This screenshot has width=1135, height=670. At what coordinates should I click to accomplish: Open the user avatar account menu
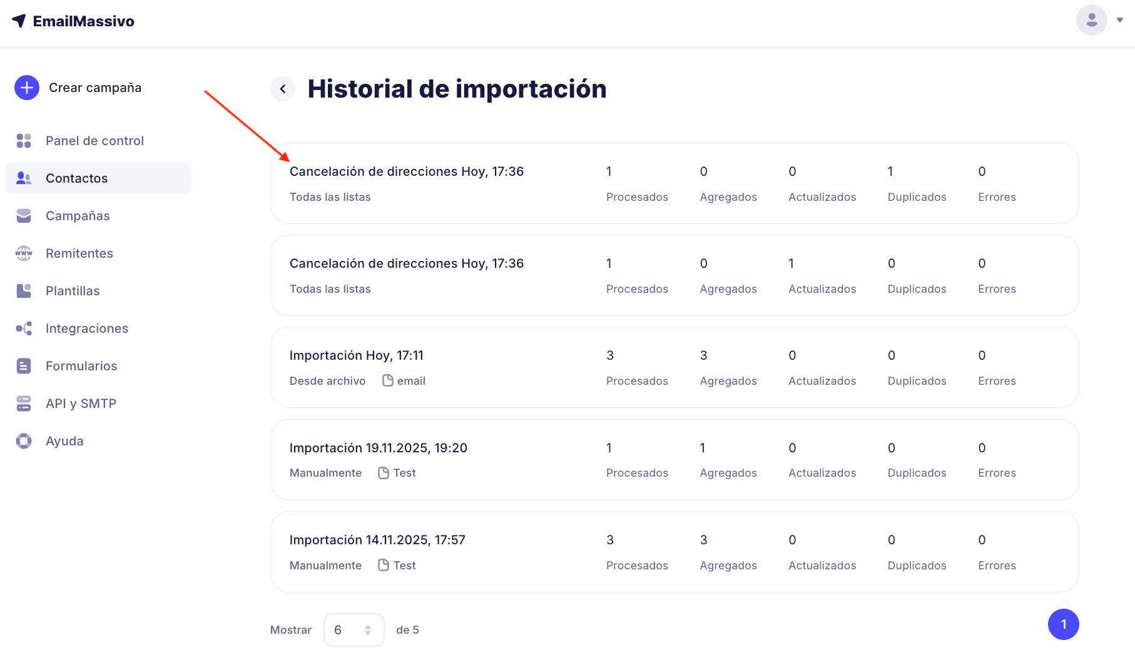tap(1091, 20)
